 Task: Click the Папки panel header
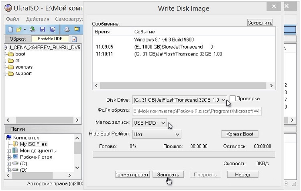[43, 129]
